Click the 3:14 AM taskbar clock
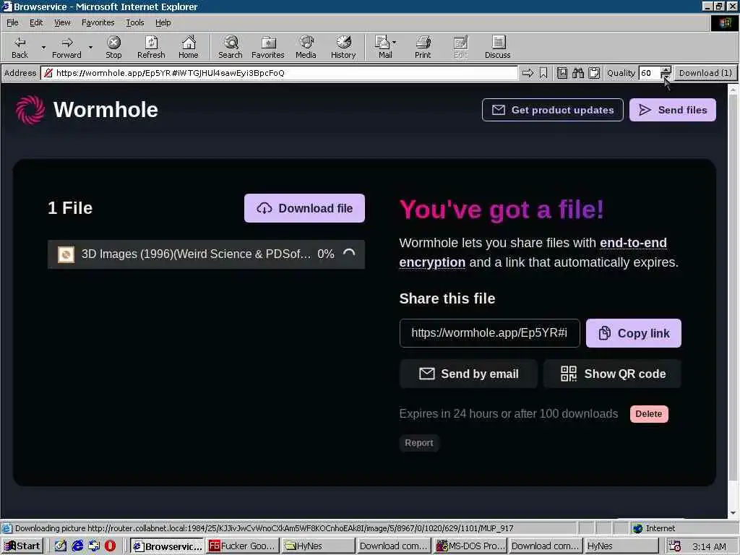The width and height of the screenshot is (740, 555). tap(709, 546)
